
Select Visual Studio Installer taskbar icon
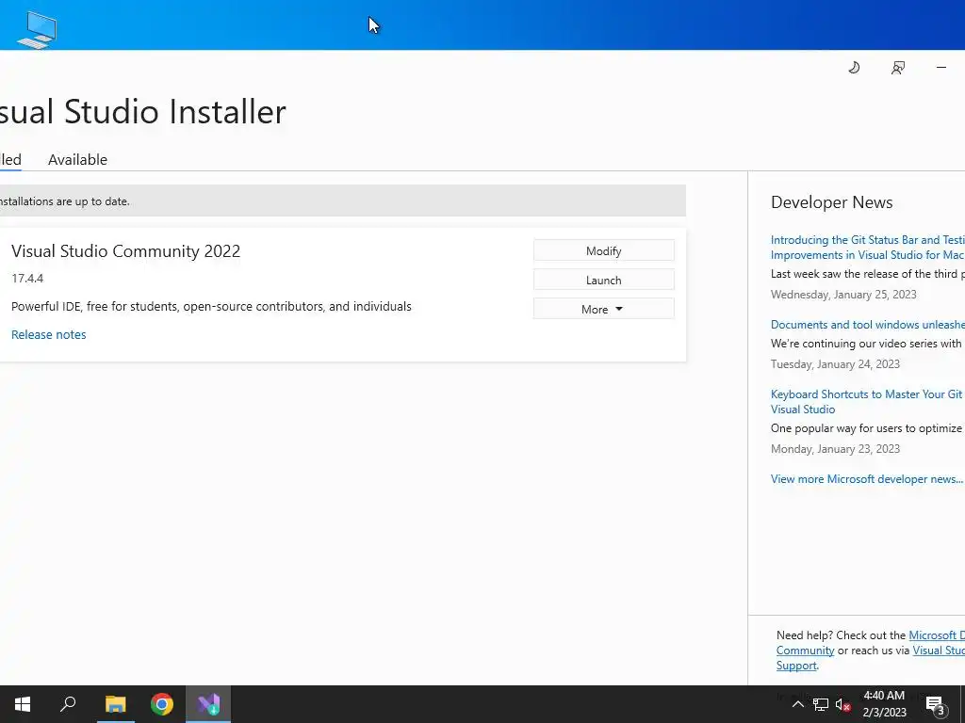pos(208,704)
